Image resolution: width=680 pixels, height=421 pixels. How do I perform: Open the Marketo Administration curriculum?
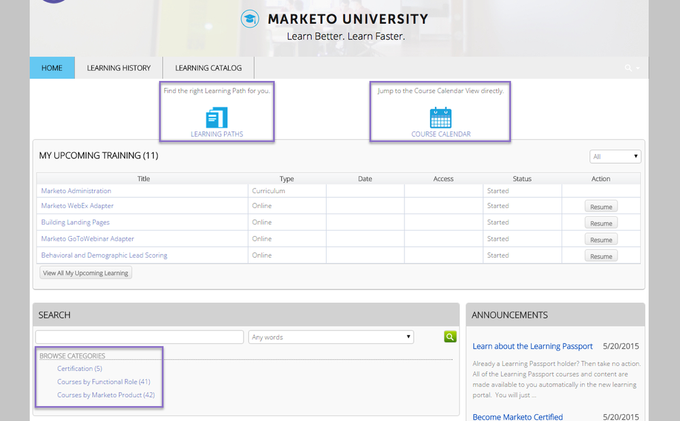76,190
